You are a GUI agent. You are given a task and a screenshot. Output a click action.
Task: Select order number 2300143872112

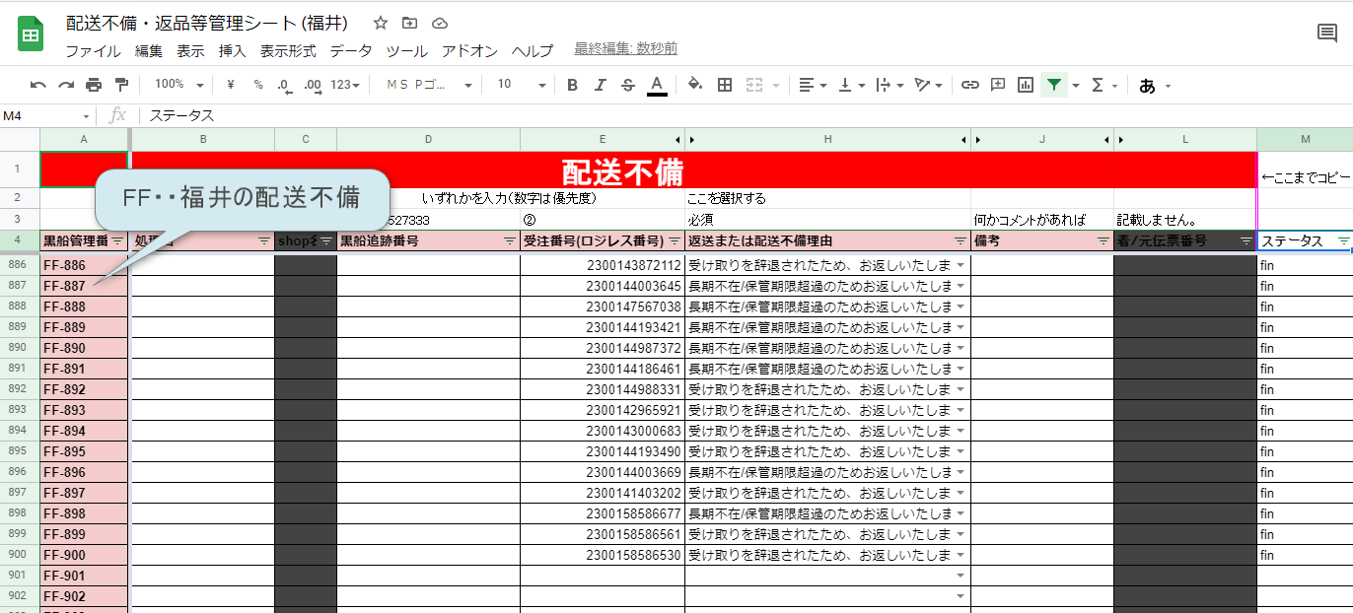(603, 265)
